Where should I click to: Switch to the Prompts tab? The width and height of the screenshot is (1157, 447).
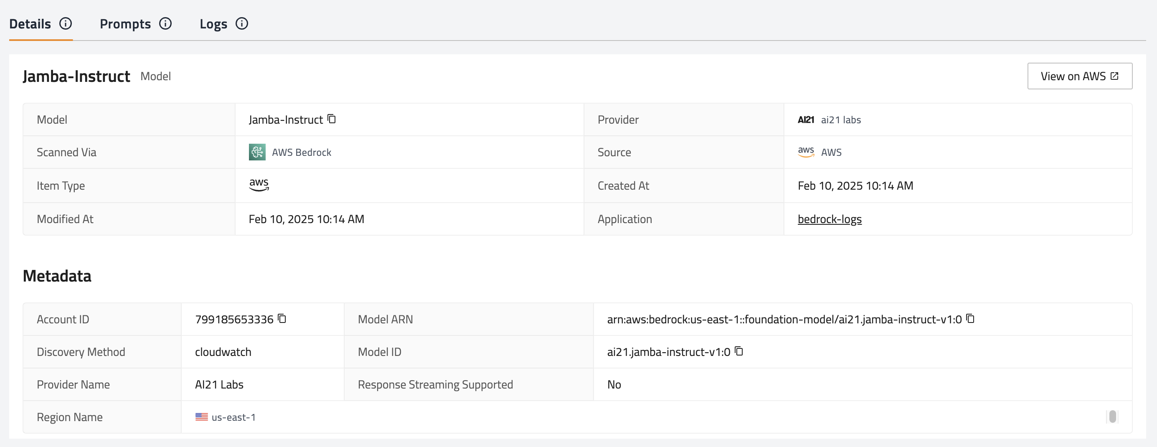click(125, 24)
